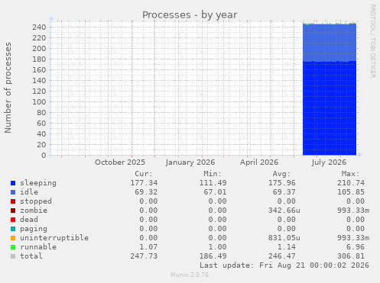Click the 'Last update' timestamp line
Image resolution: width=380 pixels, height=283 pixels.
(x=284, y=265)
